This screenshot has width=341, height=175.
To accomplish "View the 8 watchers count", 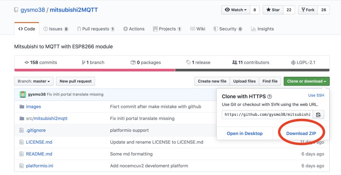I will [x=255, y=10].
